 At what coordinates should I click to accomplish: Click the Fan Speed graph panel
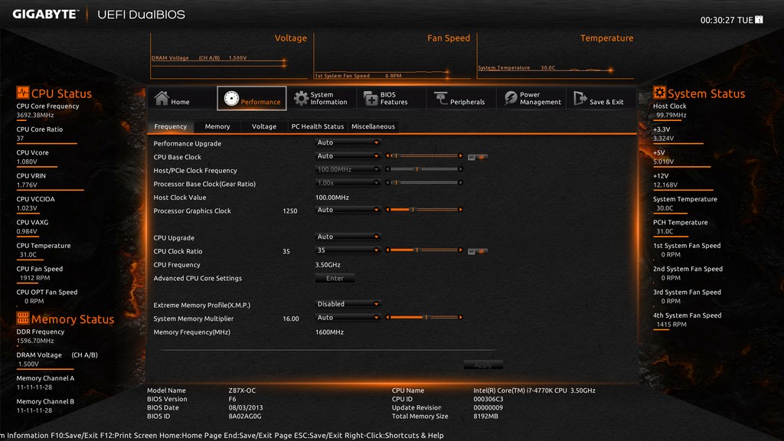coord(393,56)
